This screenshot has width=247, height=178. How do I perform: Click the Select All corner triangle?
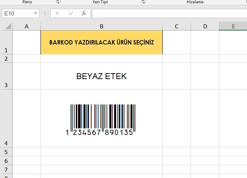pos(8,26)
